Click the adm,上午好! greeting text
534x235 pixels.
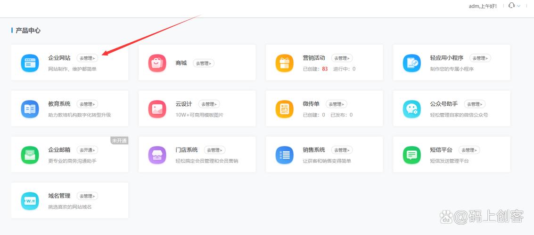click(x=483, y=6)
